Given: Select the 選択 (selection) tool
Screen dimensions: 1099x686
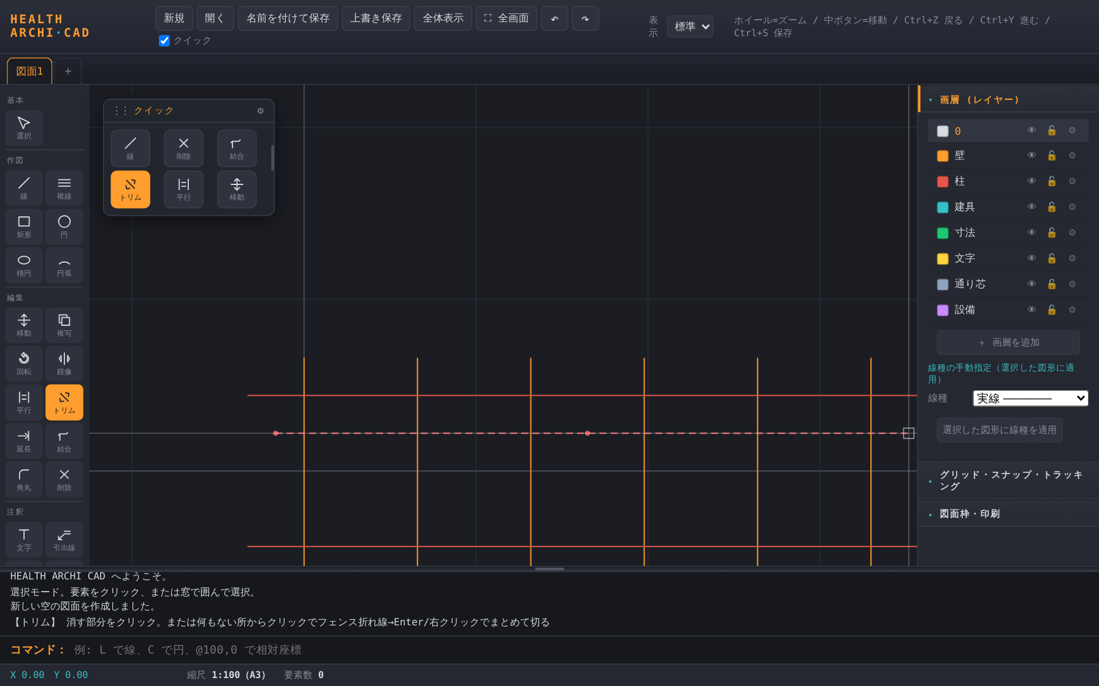Looking at the screenshot, I should pos(24,127).
